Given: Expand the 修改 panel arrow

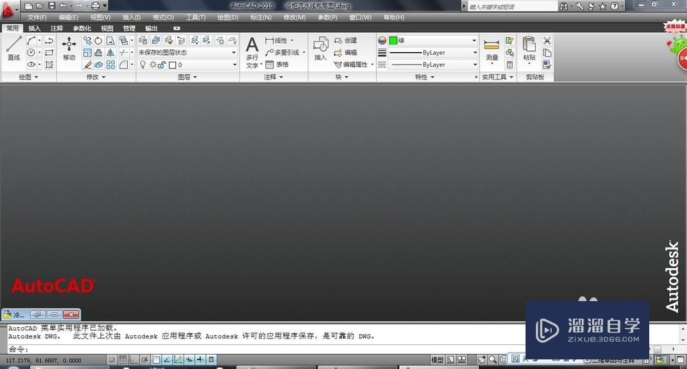Looking at the screenshot, I should [x=104, y=77].
